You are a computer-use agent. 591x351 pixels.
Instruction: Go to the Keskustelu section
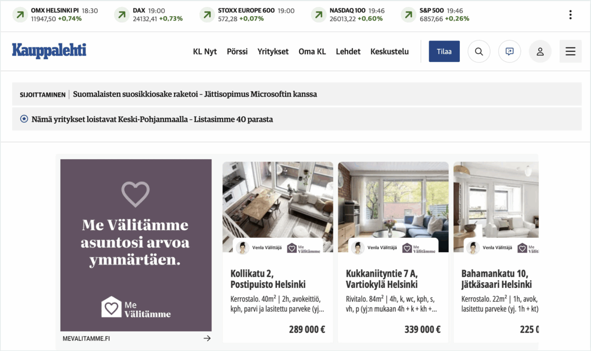coord(389,52)
